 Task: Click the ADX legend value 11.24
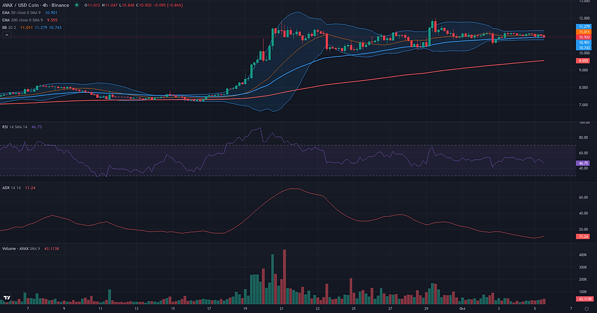click(30, 188)
